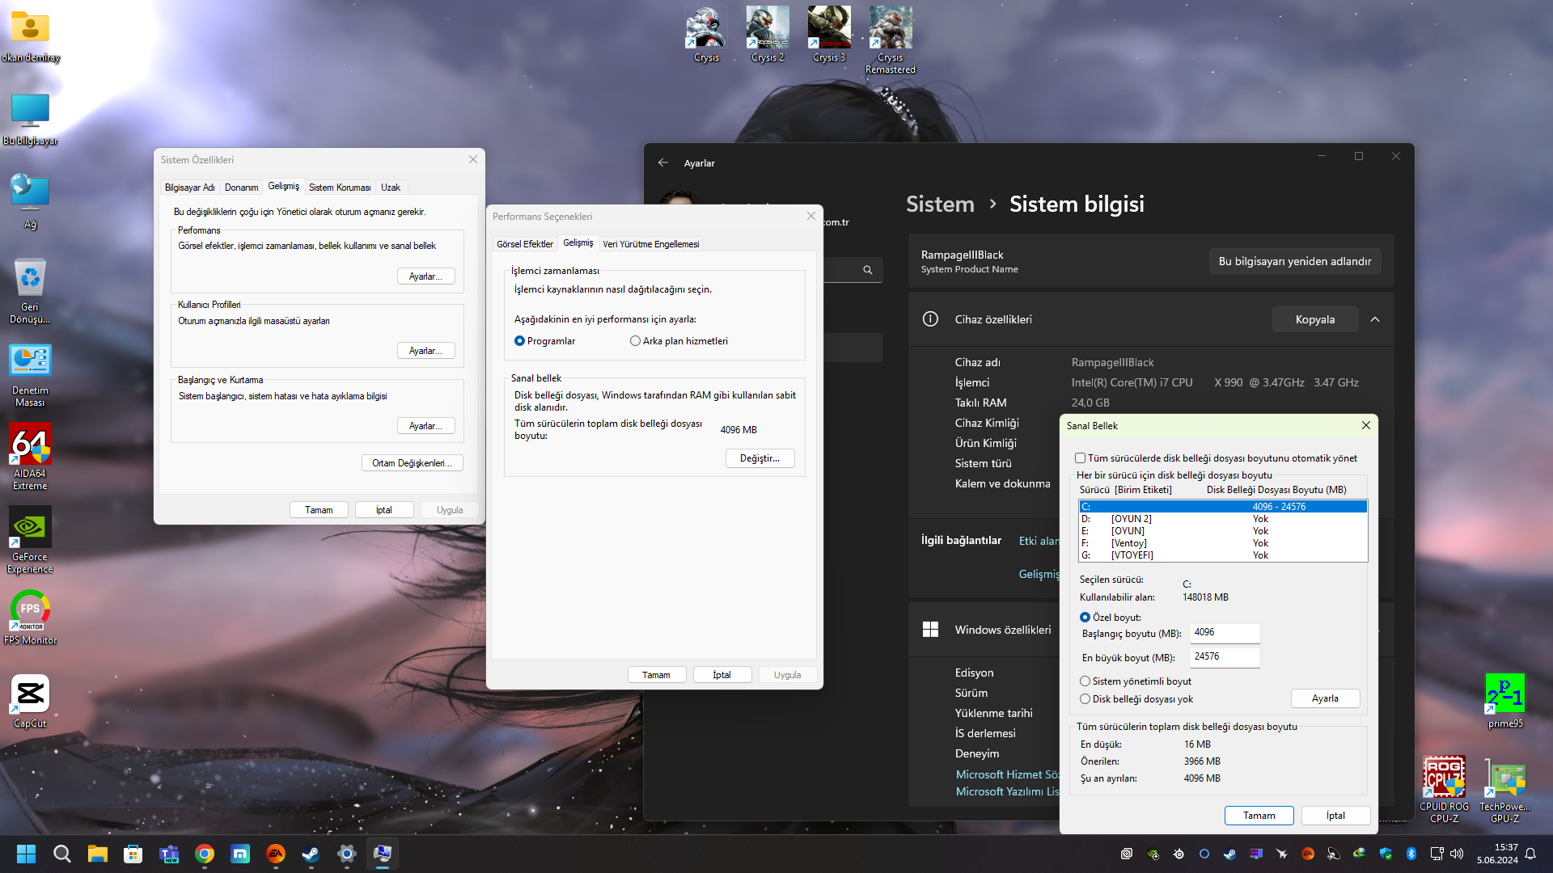
Task: Open the Sistem Koruması tab
Action: (340, 188)
